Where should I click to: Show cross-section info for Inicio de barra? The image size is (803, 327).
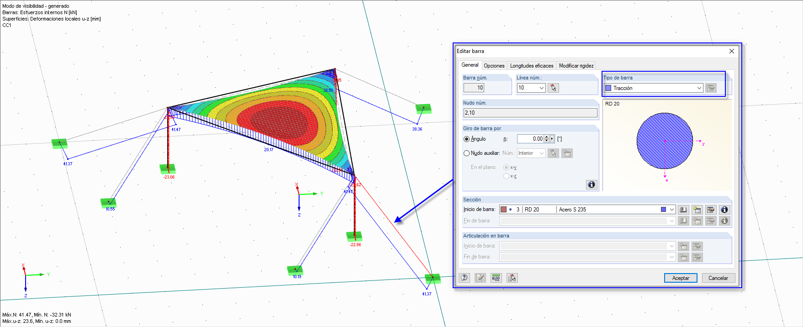click(x=724, y=210)
